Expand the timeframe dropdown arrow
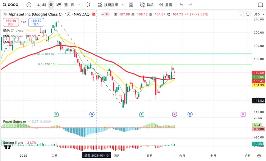266x161 pixels. (79, 5)
